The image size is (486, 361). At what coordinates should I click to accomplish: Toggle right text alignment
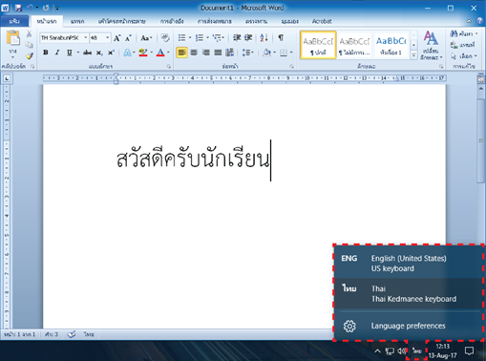[x=205, y=53]
